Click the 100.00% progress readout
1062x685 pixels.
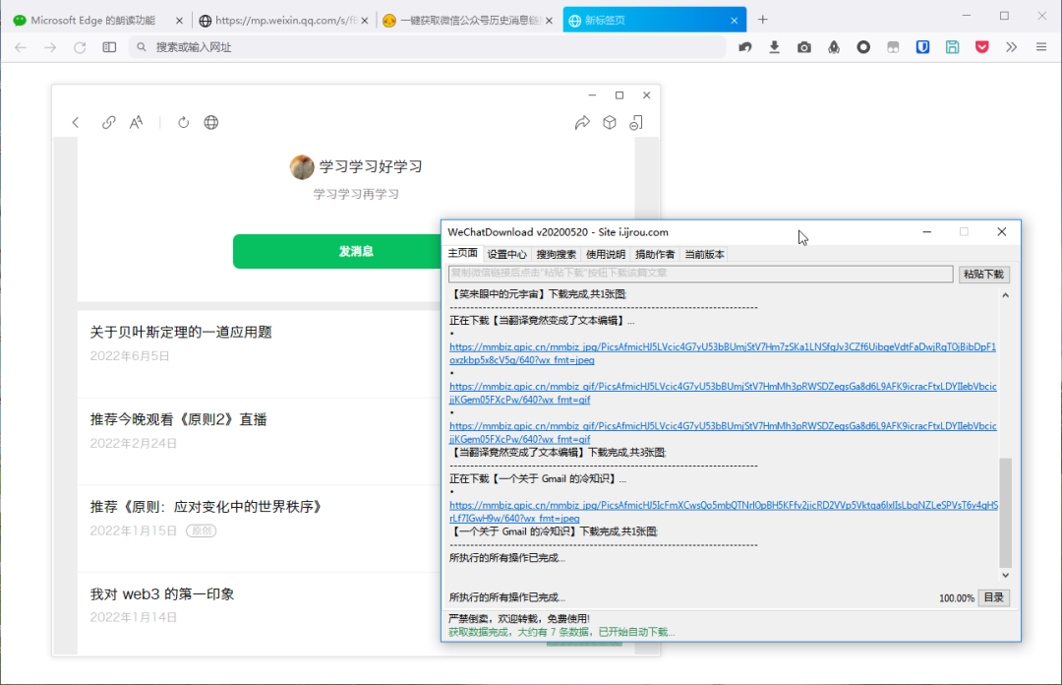coord(957,598)
